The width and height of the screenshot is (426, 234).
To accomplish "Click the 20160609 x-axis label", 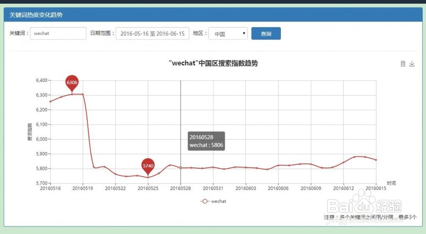I will [311, 188].
